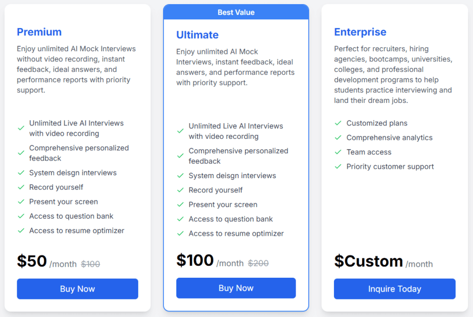Click the checkmark beside Comprehensive analytics
Screen dimensions: 473x317
pyautogui.click(x=338, y=138)
